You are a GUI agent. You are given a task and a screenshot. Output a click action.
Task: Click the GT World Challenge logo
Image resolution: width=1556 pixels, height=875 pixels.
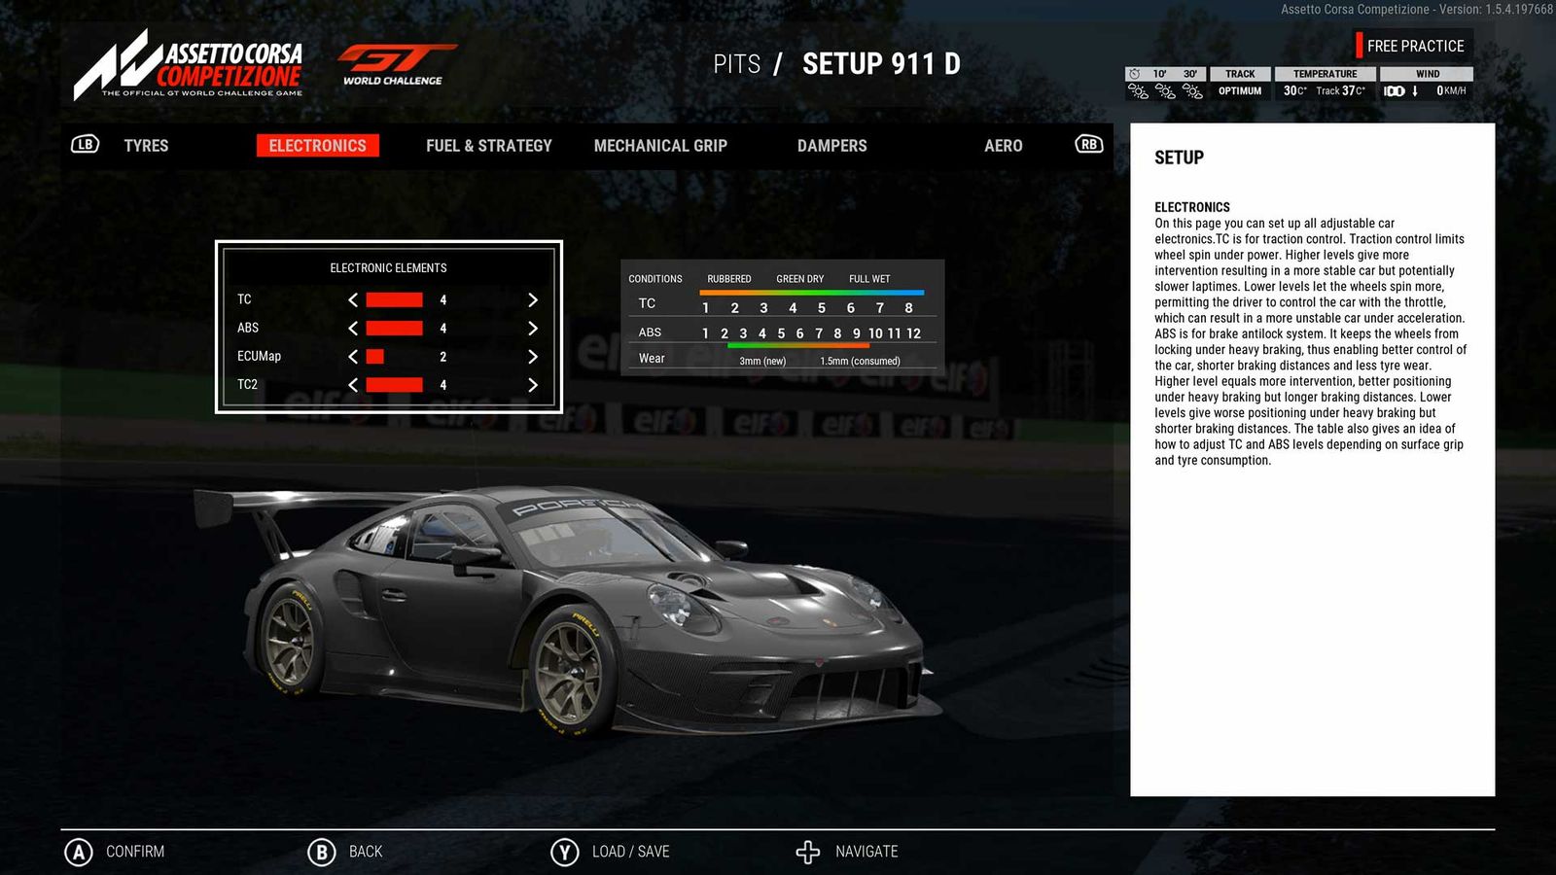(x=396, y=64)
